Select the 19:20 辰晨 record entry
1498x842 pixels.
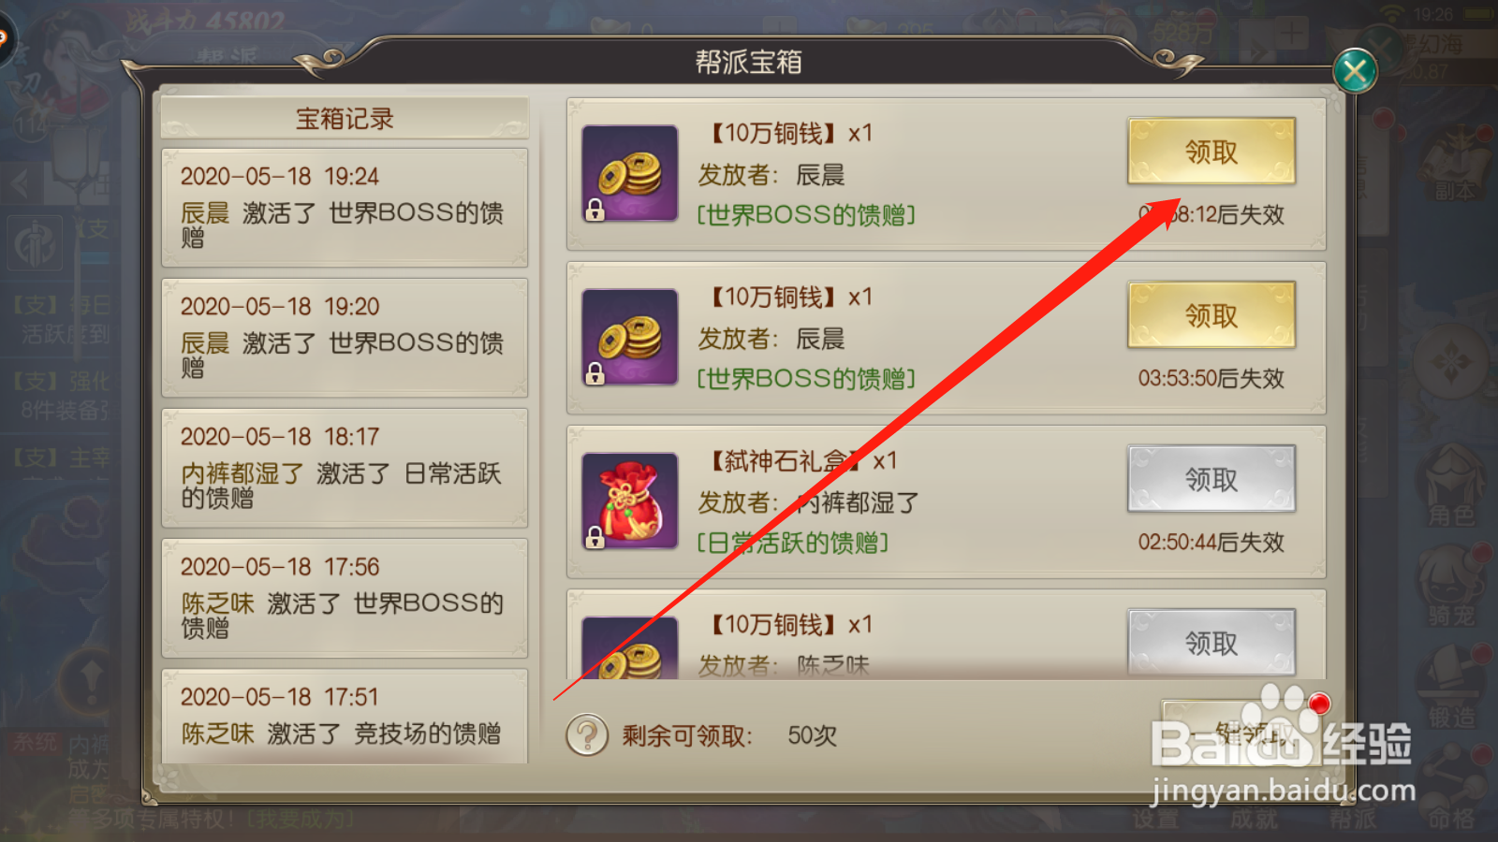[345, 338]
